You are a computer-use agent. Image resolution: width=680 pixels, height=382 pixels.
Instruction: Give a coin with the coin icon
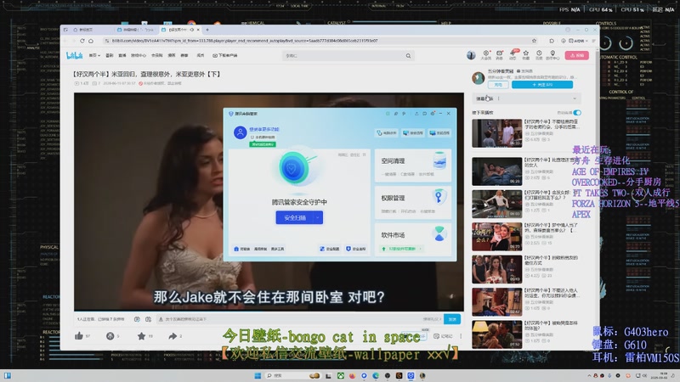pyautogui.click(x=110, y=335)
